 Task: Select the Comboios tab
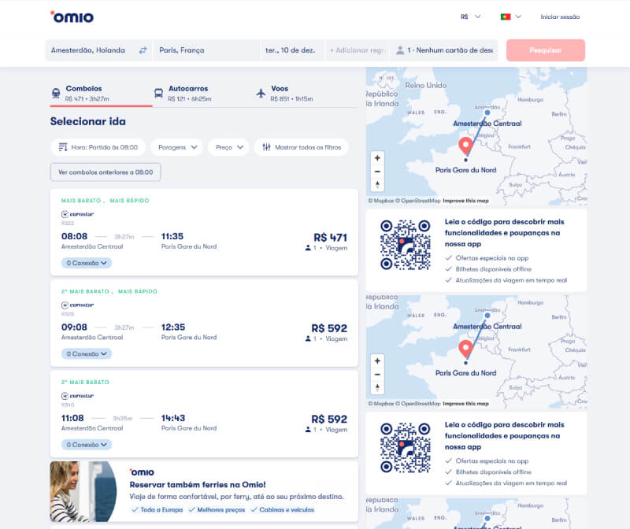pos(101,93)
